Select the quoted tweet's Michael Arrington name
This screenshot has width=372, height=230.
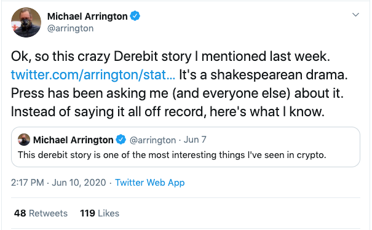coord(73,140)
